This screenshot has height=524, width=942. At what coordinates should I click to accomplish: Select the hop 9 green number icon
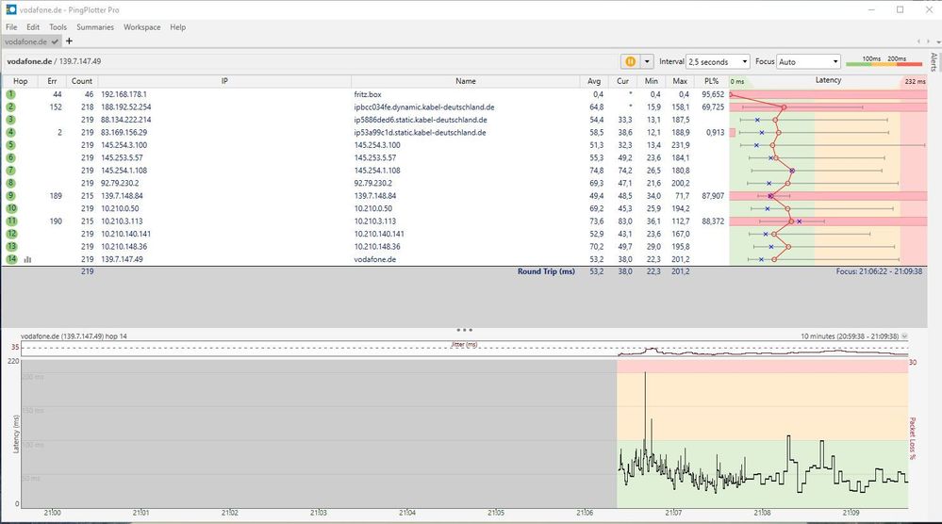click(x=11, y=195)
